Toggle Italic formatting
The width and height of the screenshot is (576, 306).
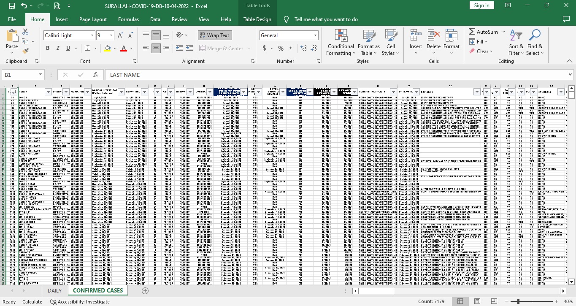[x=57, y=49]
